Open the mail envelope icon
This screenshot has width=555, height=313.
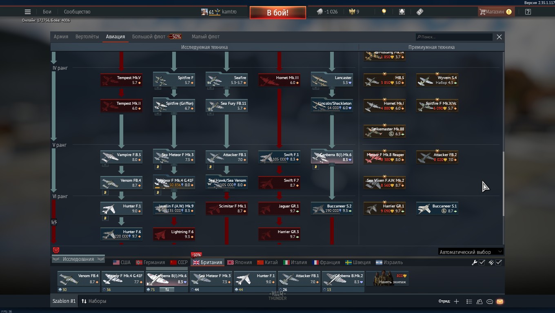(500, 302)
